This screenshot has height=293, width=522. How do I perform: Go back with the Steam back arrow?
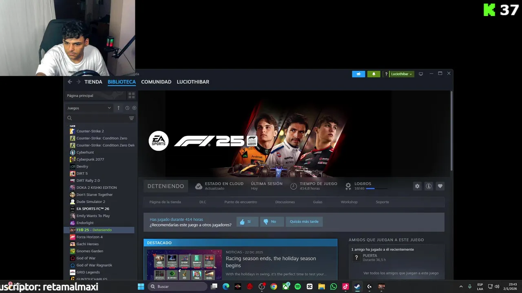tap(70, 82)
